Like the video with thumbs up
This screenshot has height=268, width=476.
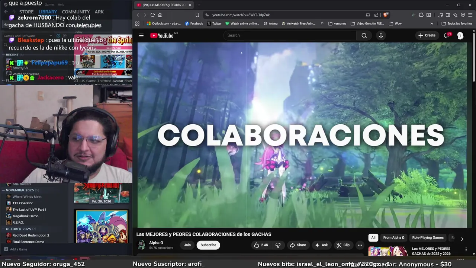[x=261, y=245]
